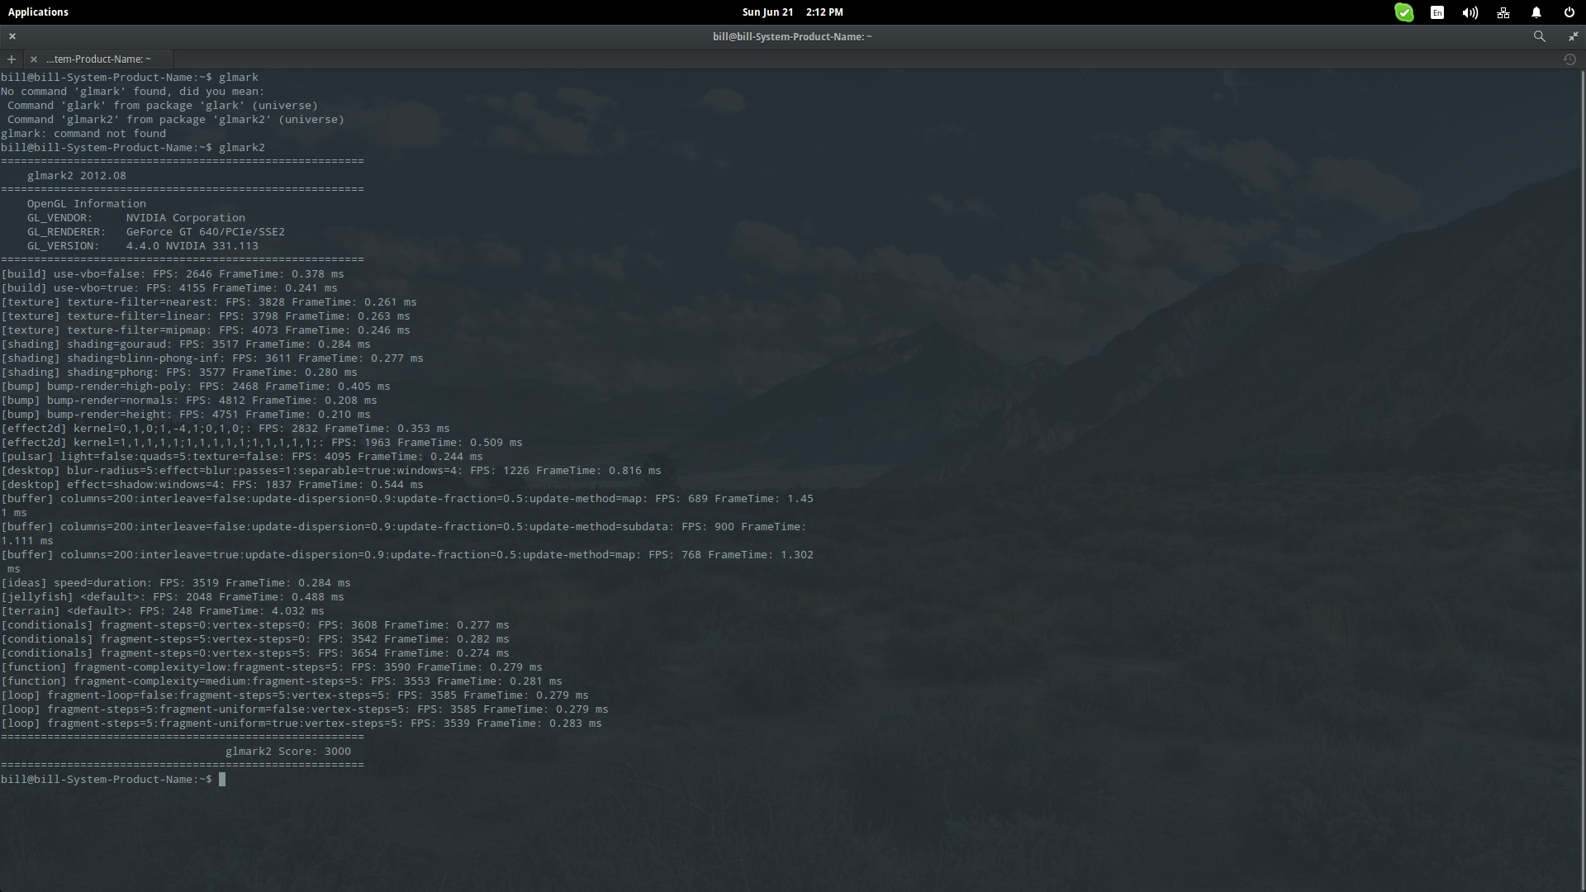Viewport: 1586px width, 892px height.
Task: Click the bump-render=high-poly result line
Action: tap(196, 386)
